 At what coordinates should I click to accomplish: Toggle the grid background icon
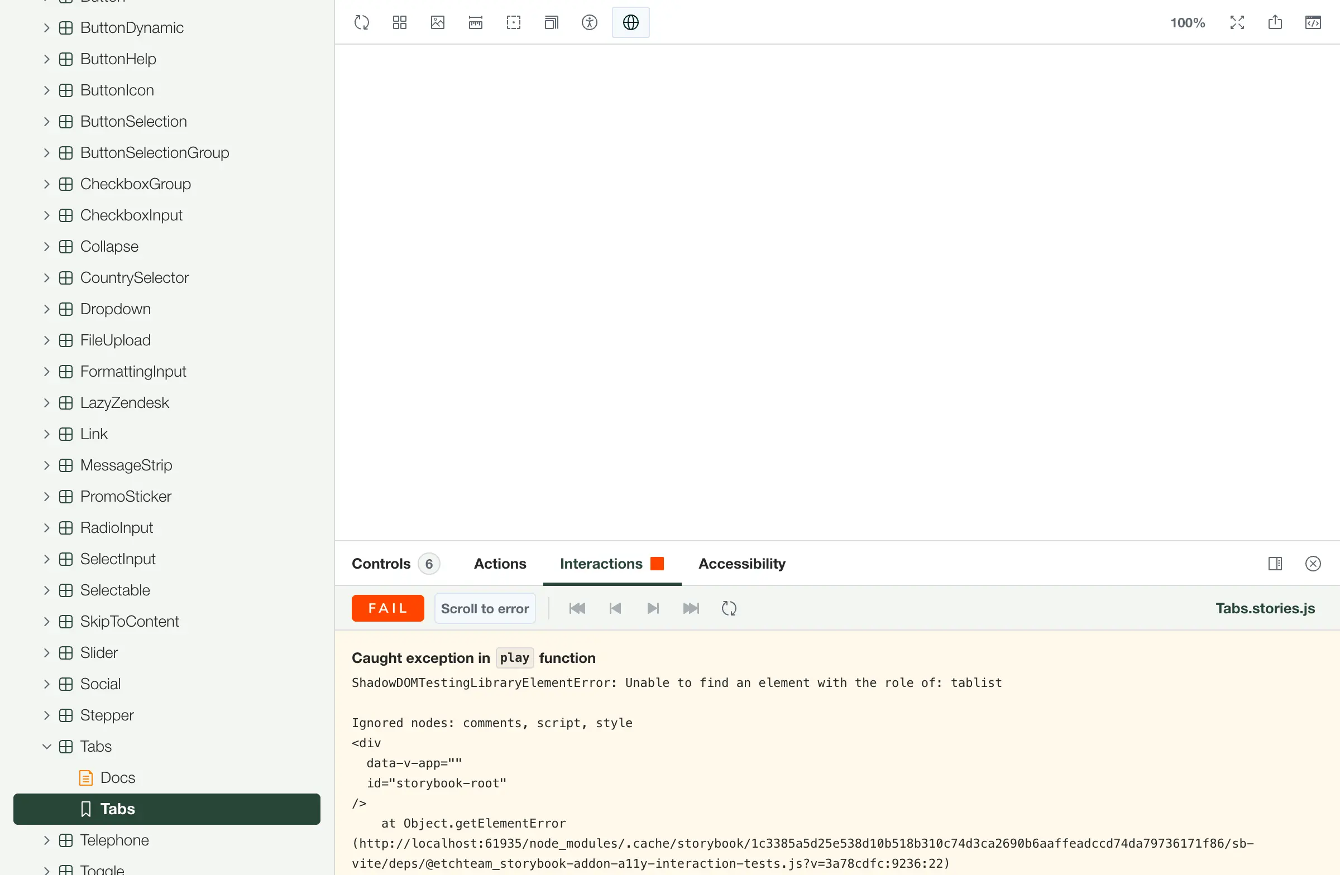click(400, 22)
